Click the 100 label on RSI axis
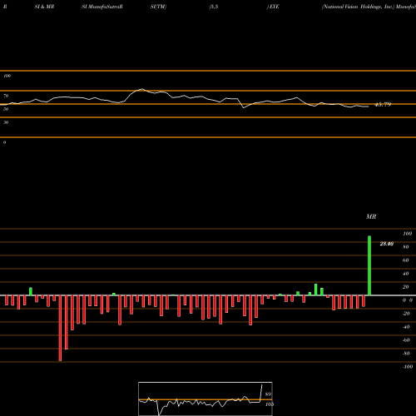Image resolution: width=416 pixels, height=416 pixels. pos(7,76)
